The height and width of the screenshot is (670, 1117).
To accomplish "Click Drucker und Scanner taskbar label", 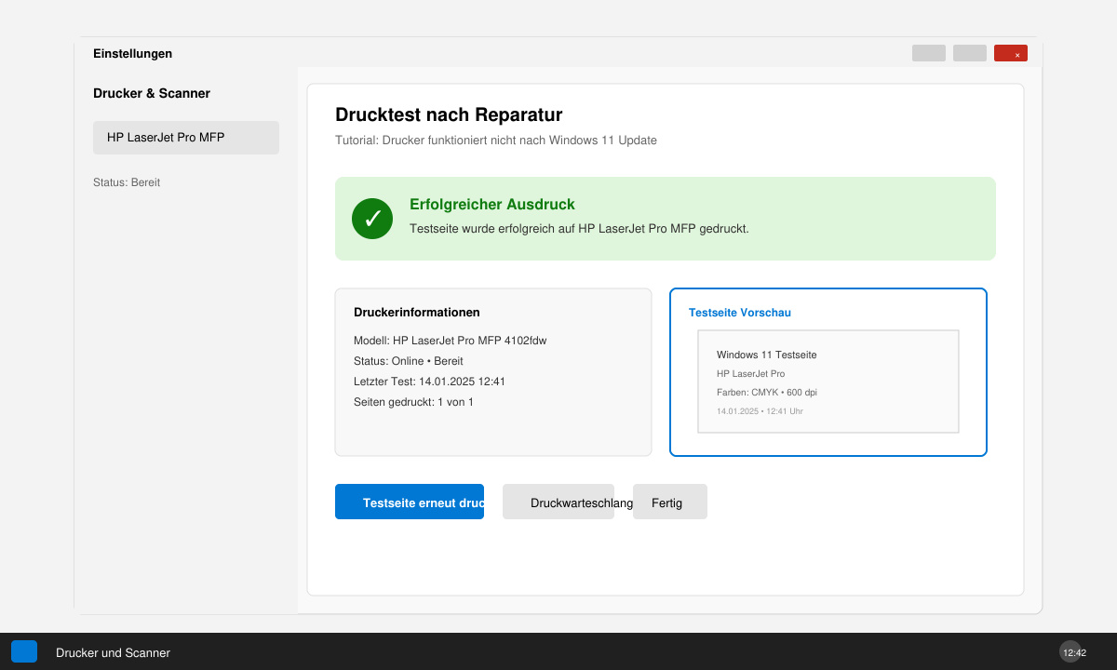I will (113, 653).
